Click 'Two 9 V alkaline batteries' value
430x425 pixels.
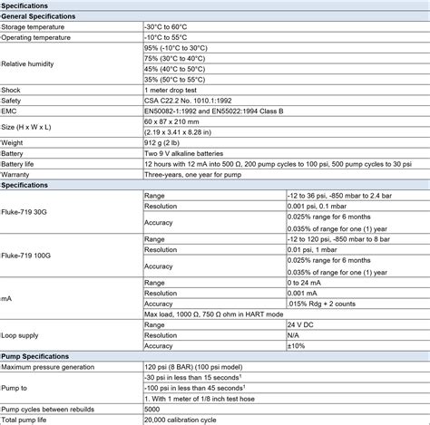tap(183, 153)
